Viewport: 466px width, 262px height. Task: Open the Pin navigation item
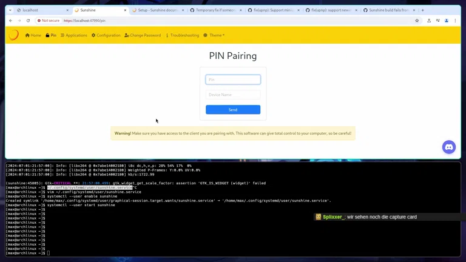pos(51,35)
